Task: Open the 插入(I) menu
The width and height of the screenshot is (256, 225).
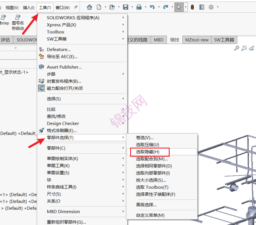Action: coord(28,8)
